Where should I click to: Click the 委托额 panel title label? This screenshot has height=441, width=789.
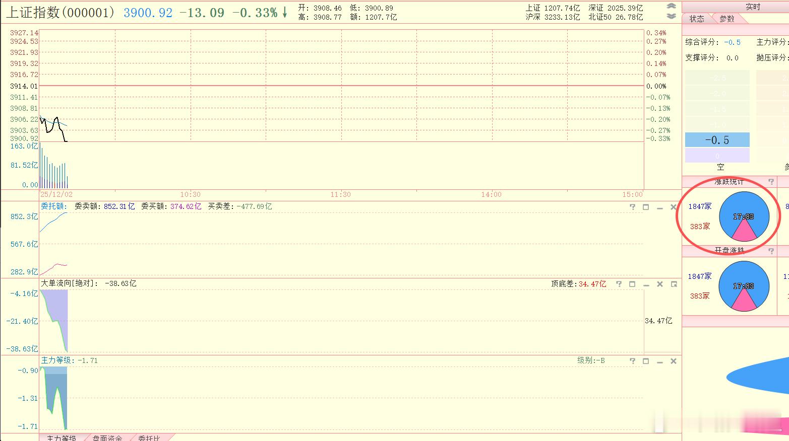coord(54,206)
